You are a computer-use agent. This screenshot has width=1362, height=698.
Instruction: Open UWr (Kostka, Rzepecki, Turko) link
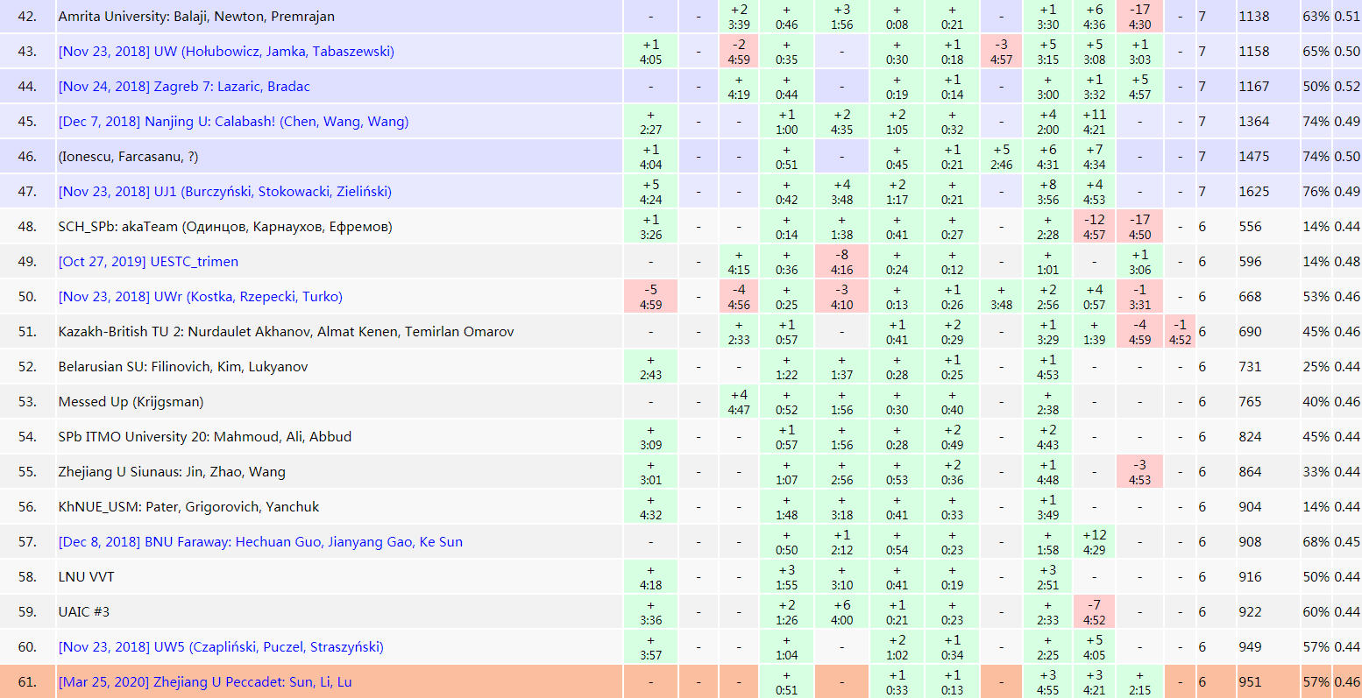200,297
